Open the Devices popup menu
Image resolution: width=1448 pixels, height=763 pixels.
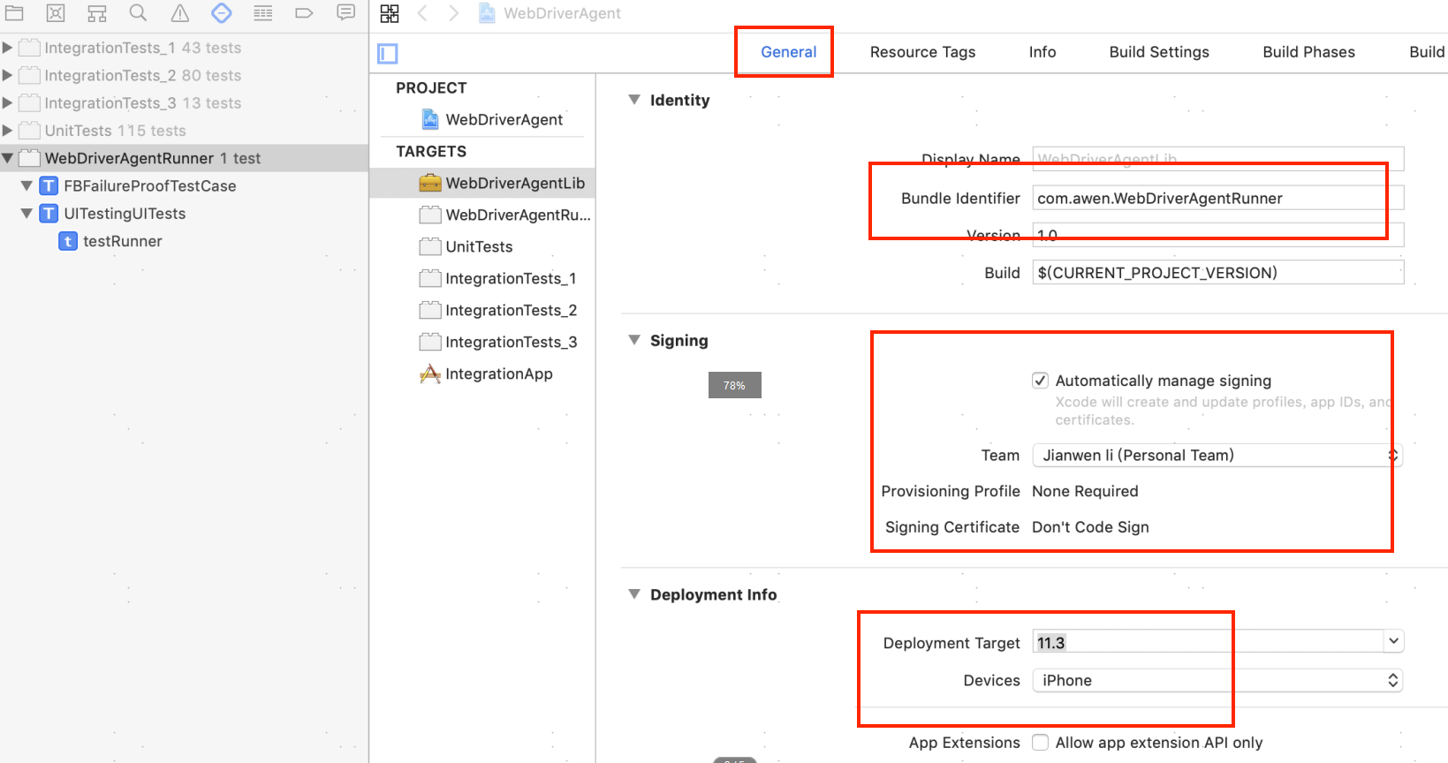1217,680
